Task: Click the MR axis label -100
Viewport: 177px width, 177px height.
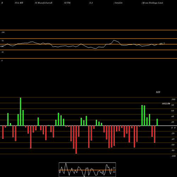Action: [x=173, y=156]
